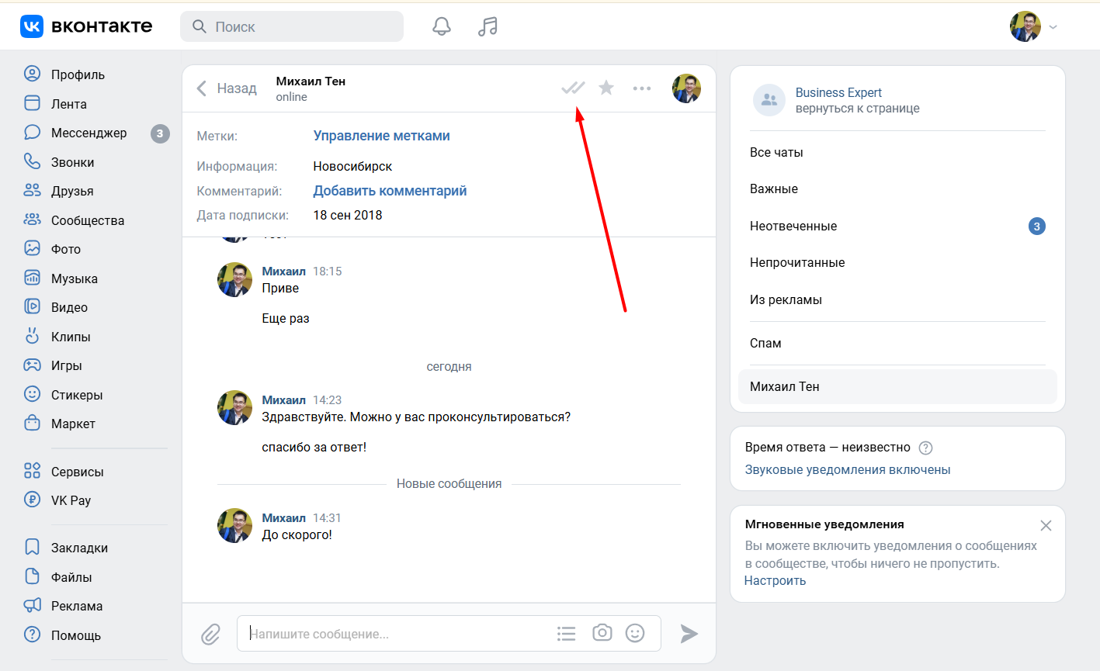Open chat actions three-dots menu
1100x671 pixels.
pyautogui.click(x=642, y=88)
